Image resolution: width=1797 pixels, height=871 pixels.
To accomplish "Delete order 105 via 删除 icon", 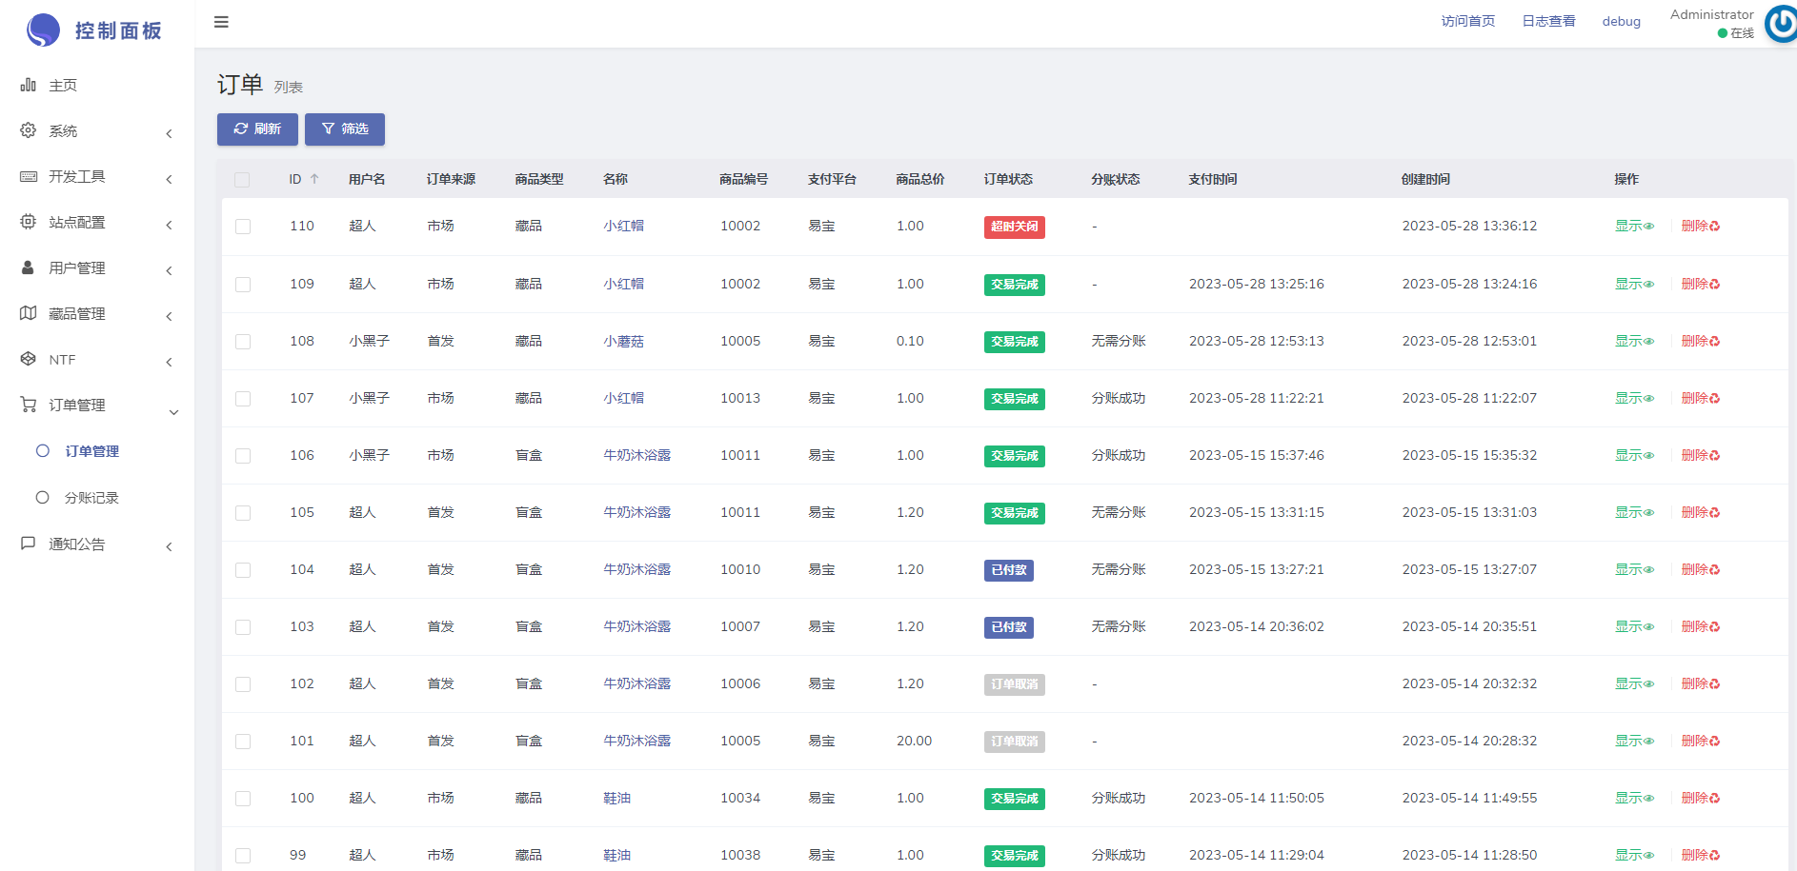I will (1715, 512).
